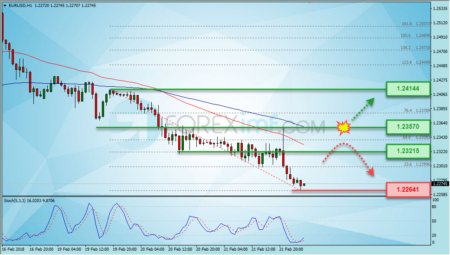Click stochastic scale value 80
Screen dimensions: 450x255
[x=434, y=207]
